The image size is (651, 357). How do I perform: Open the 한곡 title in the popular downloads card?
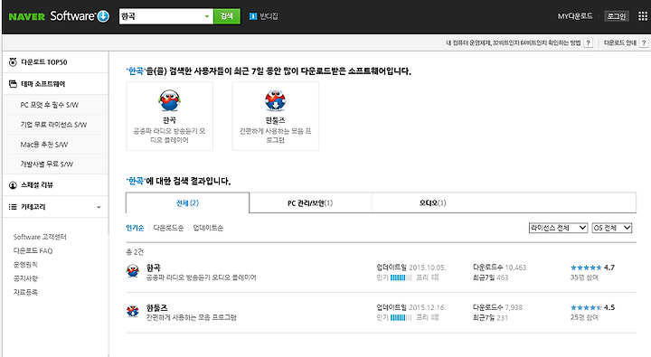point(169,120)
